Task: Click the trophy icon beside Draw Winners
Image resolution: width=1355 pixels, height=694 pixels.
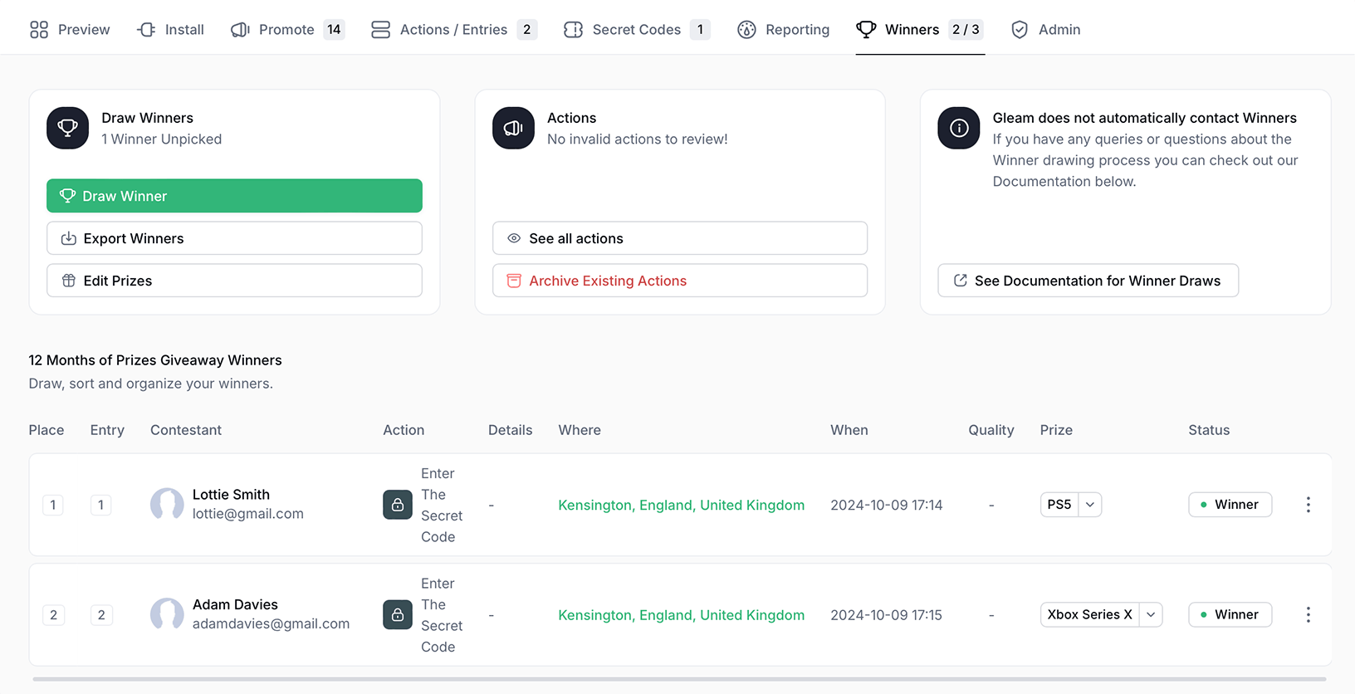Action: [67, 128]
